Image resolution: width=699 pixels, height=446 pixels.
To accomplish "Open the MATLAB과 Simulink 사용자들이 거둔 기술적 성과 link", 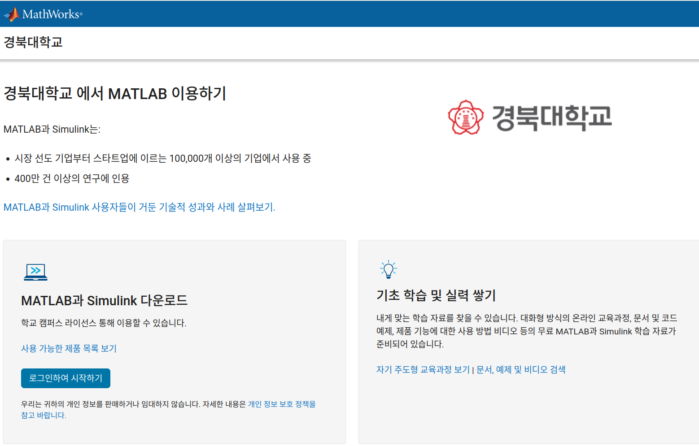I will (x=140, y=207).
